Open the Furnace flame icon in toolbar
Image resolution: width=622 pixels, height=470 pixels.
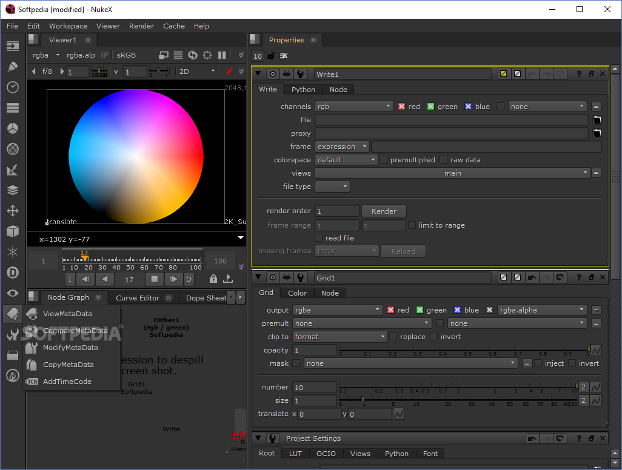pyautogui.click(x=13, y=376)
